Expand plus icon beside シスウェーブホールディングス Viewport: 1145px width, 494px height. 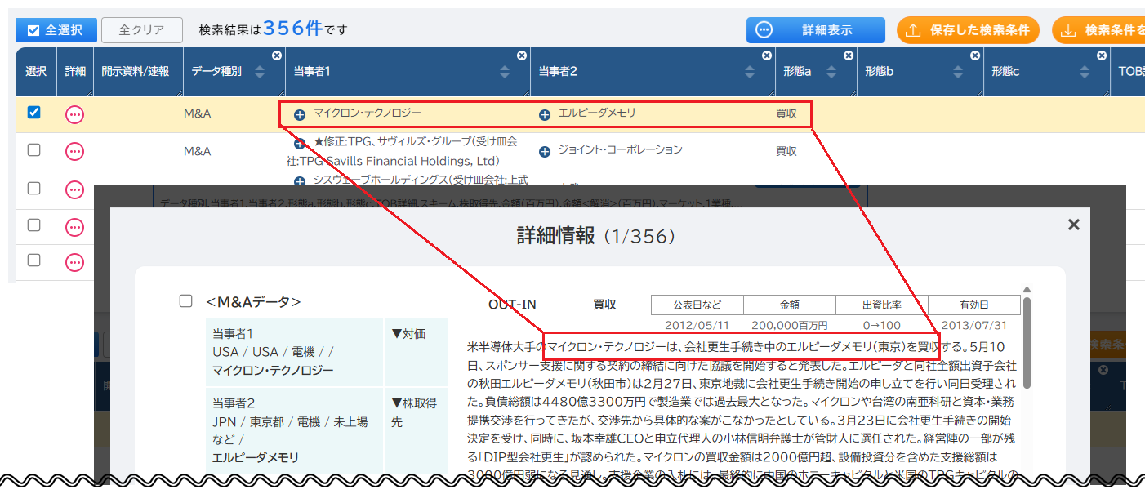tap(300, 180)
